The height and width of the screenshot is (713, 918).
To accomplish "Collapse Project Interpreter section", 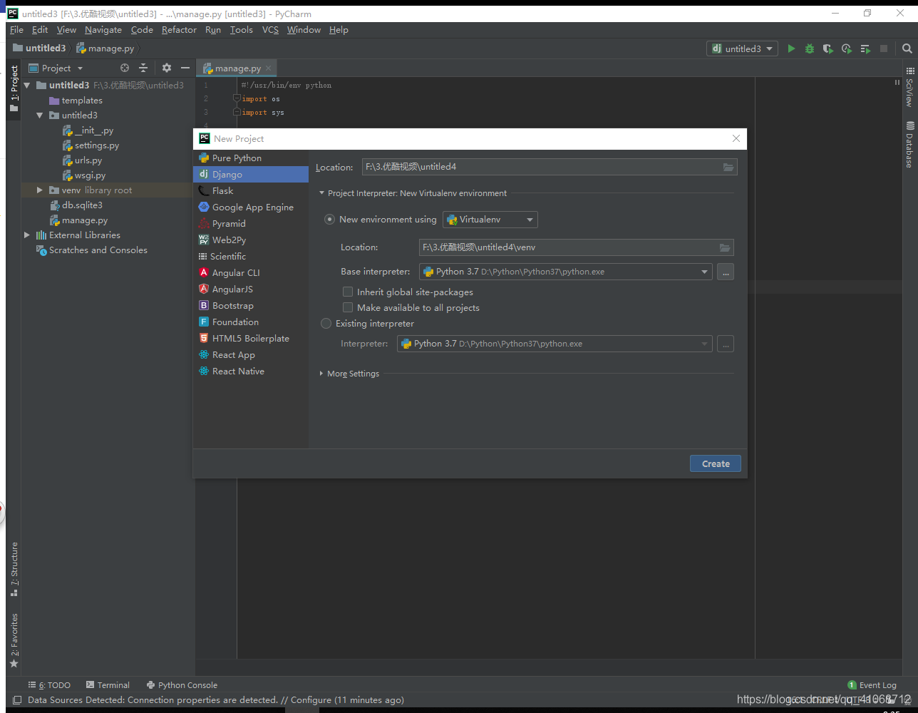I will (x=321, y=193).
